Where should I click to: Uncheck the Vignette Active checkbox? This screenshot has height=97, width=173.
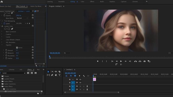(x=17, y=48)
